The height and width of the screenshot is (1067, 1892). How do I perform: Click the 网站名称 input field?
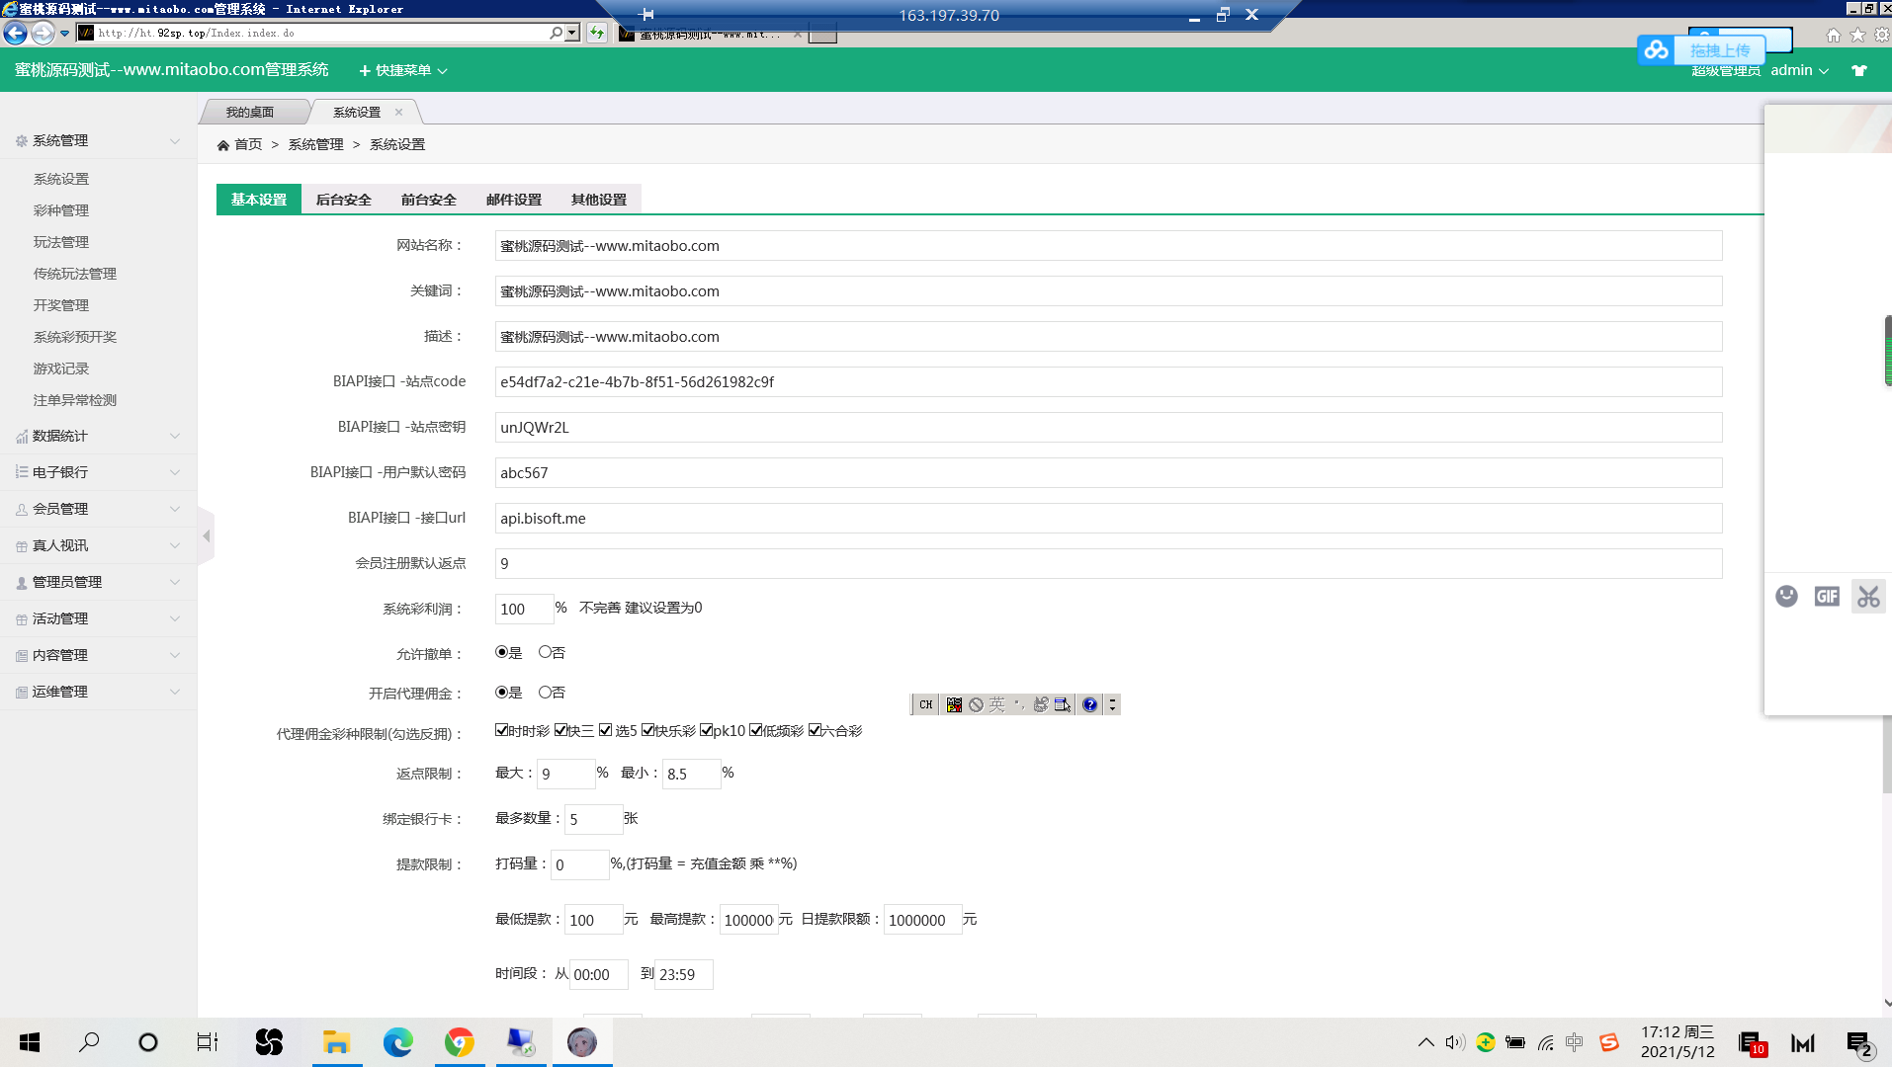click(1107, 246)
